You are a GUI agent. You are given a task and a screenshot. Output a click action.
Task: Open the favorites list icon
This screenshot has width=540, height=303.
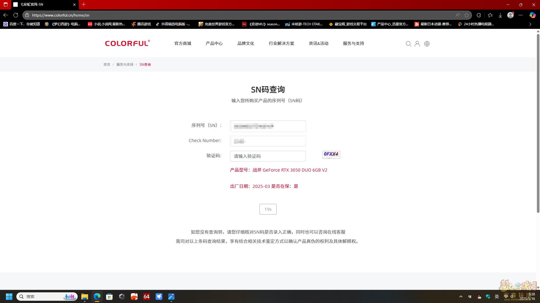490,15
